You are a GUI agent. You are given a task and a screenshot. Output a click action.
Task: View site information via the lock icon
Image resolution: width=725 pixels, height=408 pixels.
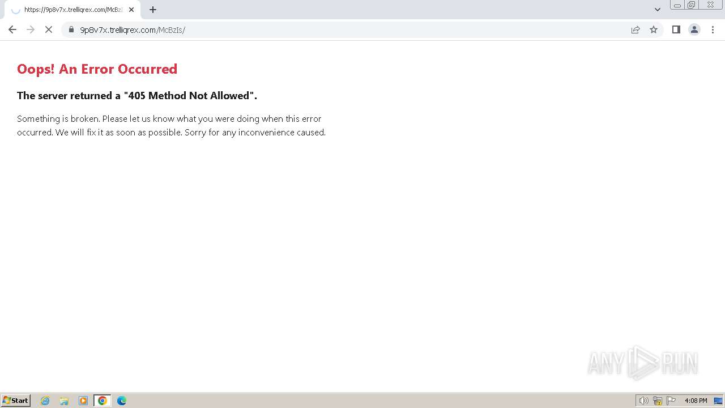point(71,29)
